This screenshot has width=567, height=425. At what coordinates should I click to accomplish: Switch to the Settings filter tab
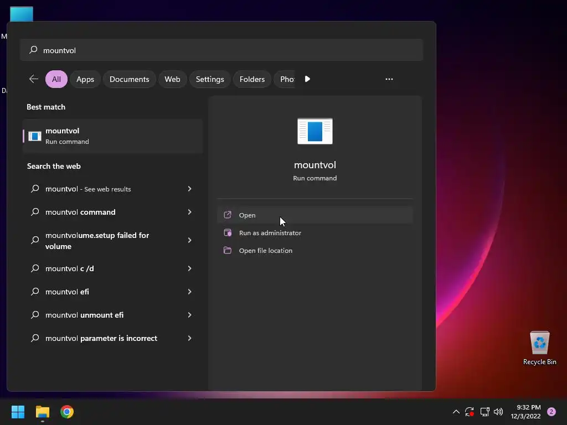click(210, 79)
